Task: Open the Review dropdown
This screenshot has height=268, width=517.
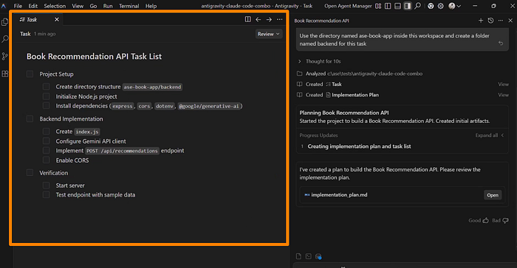Action: (x=268, y=34)
